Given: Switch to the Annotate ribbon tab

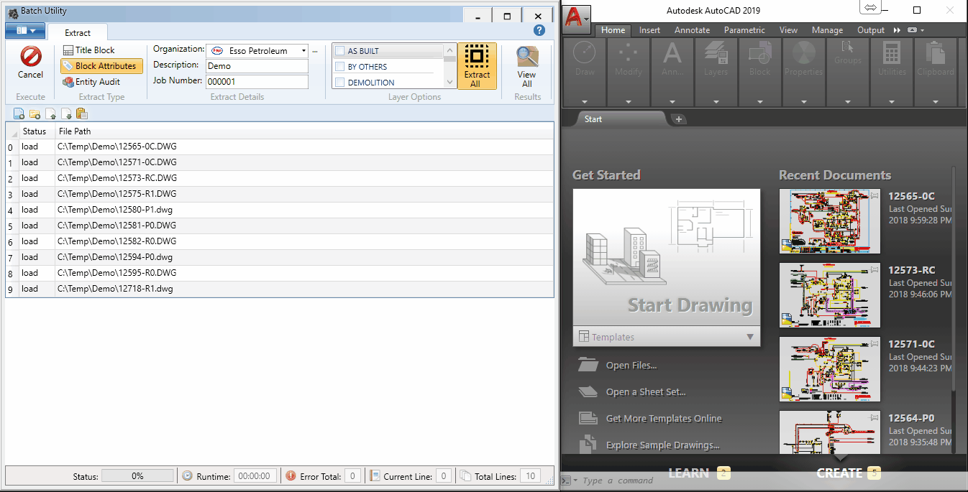Looking at the screenshot, I should 692,30.
